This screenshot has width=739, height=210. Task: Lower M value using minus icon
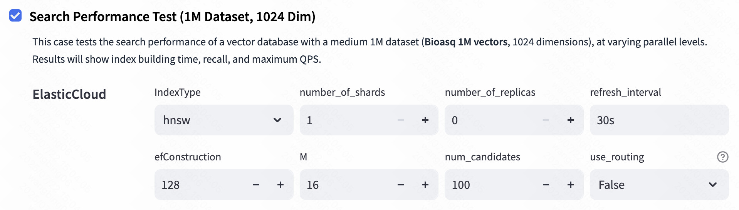click(401, 185)
